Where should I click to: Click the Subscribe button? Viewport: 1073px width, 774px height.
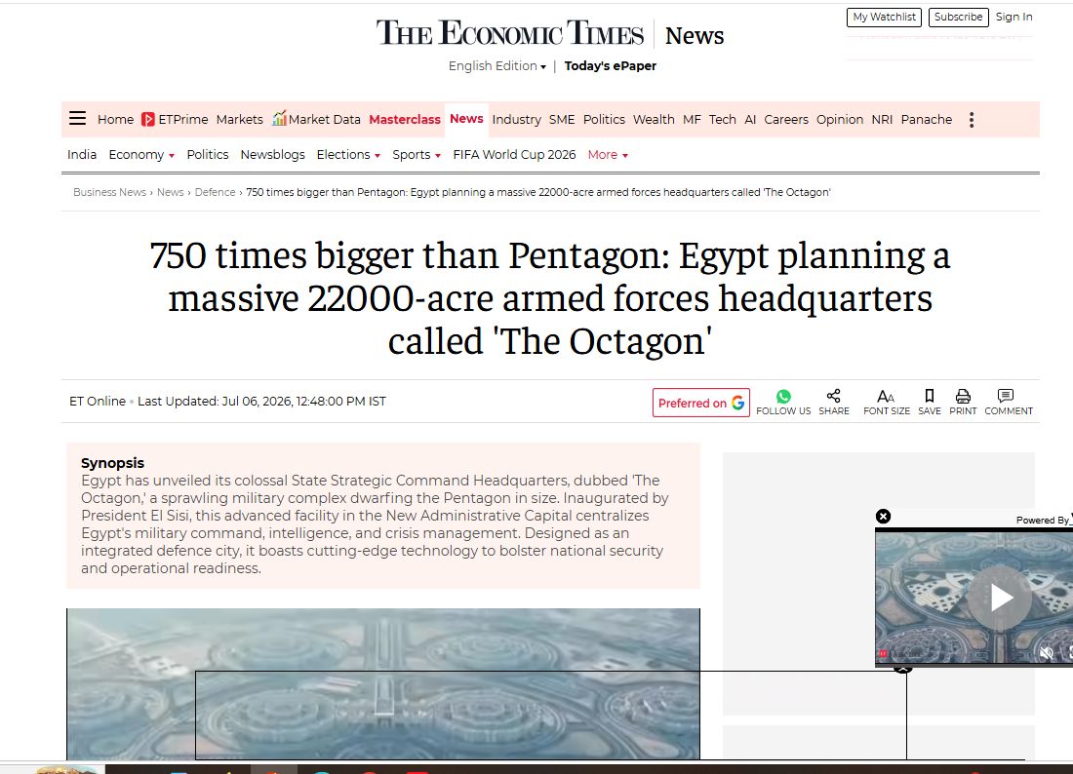click(x=958, y=18)
